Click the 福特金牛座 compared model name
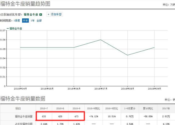This screenshot has width=175, height=125. tap(31, 15)
